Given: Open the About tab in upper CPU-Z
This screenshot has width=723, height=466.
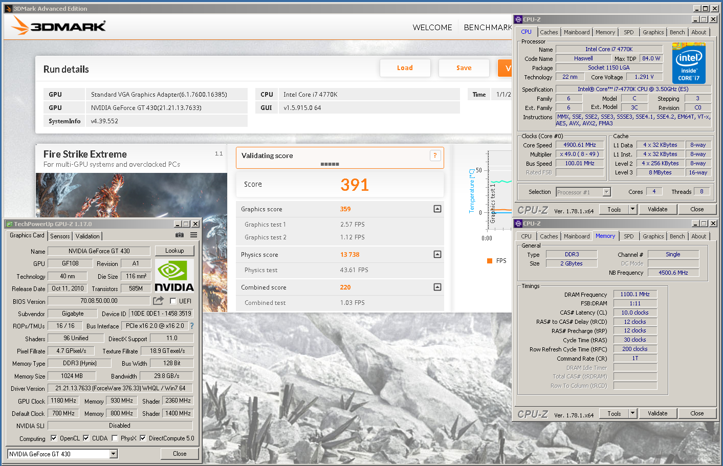Looking at the screenshot, I should (x=699, y=32).
